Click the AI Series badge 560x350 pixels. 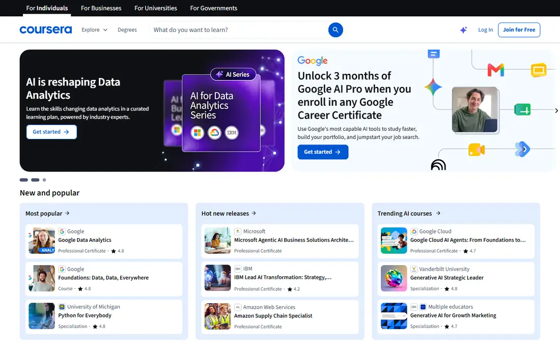(233, 74)
